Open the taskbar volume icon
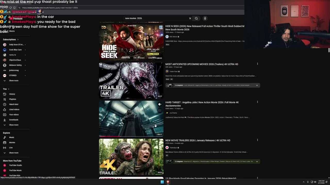This screenshot has height=185, width=330. pyautogui.click(x=315, y=182)
